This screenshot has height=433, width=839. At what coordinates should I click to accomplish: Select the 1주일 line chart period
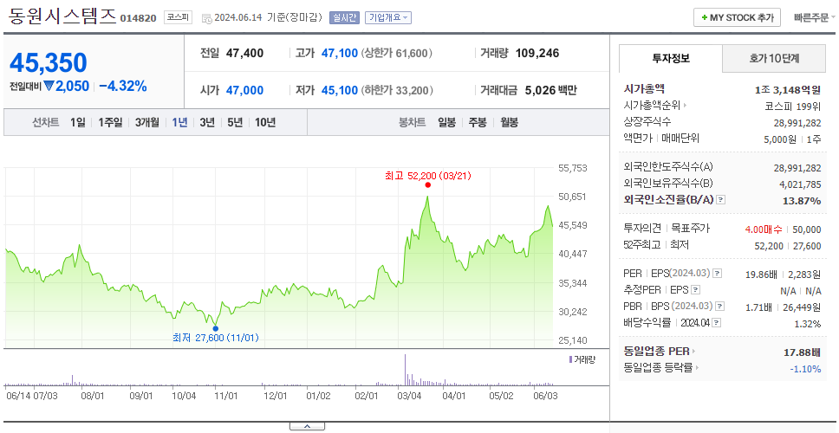[x=110, y=122]
